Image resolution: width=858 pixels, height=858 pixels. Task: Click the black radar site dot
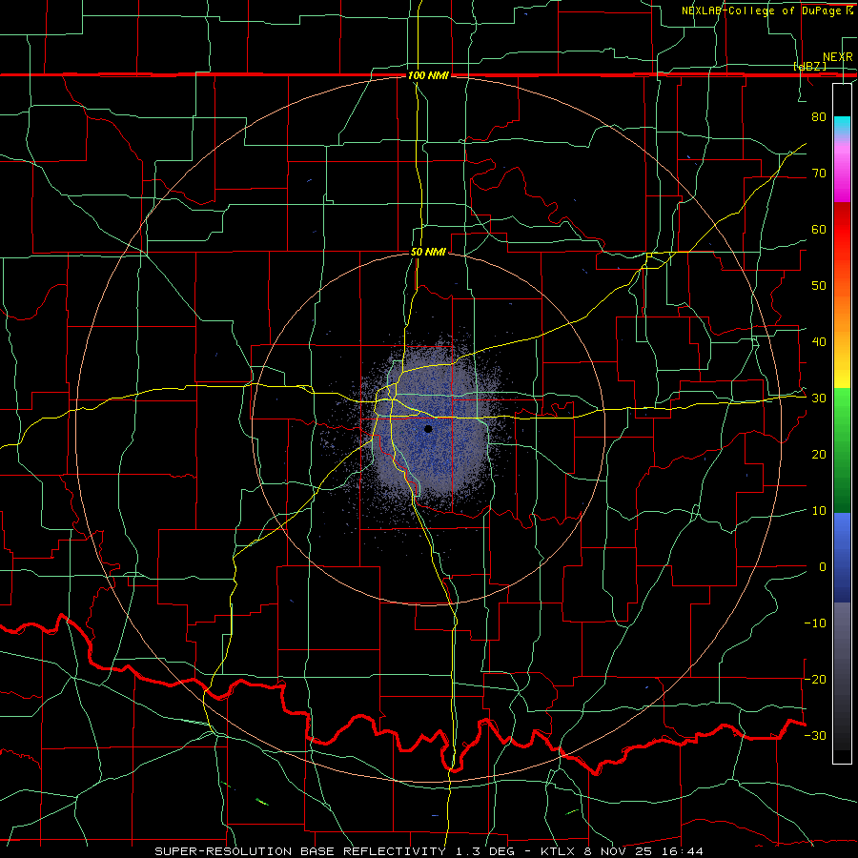(428, 429)
